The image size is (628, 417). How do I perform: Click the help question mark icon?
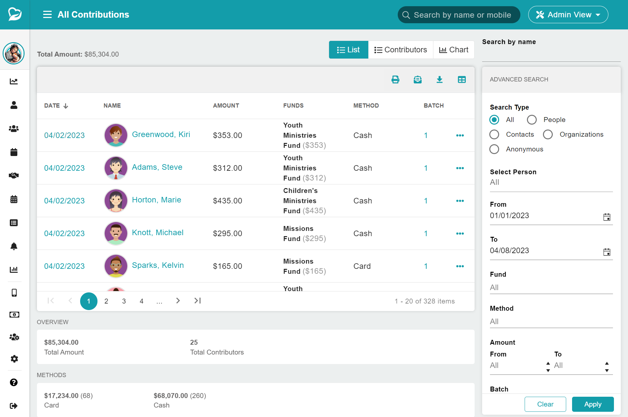point(14,382)
